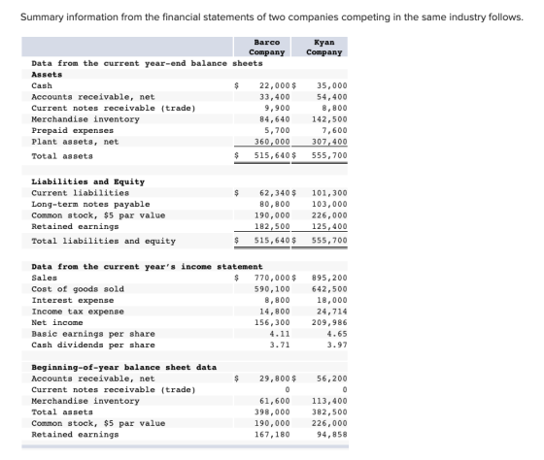Select Barco basic earnings per share 4.11
544x460 pixels.
coord(280,334)
